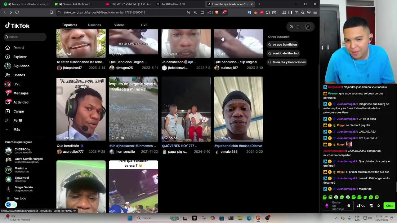Open Perfil in the sidebar
The image size is (397, 223).
coord(17,120)
